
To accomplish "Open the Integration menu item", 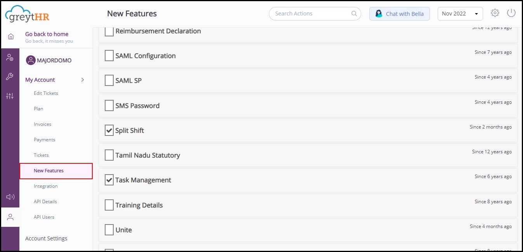I will pos(46,186).
